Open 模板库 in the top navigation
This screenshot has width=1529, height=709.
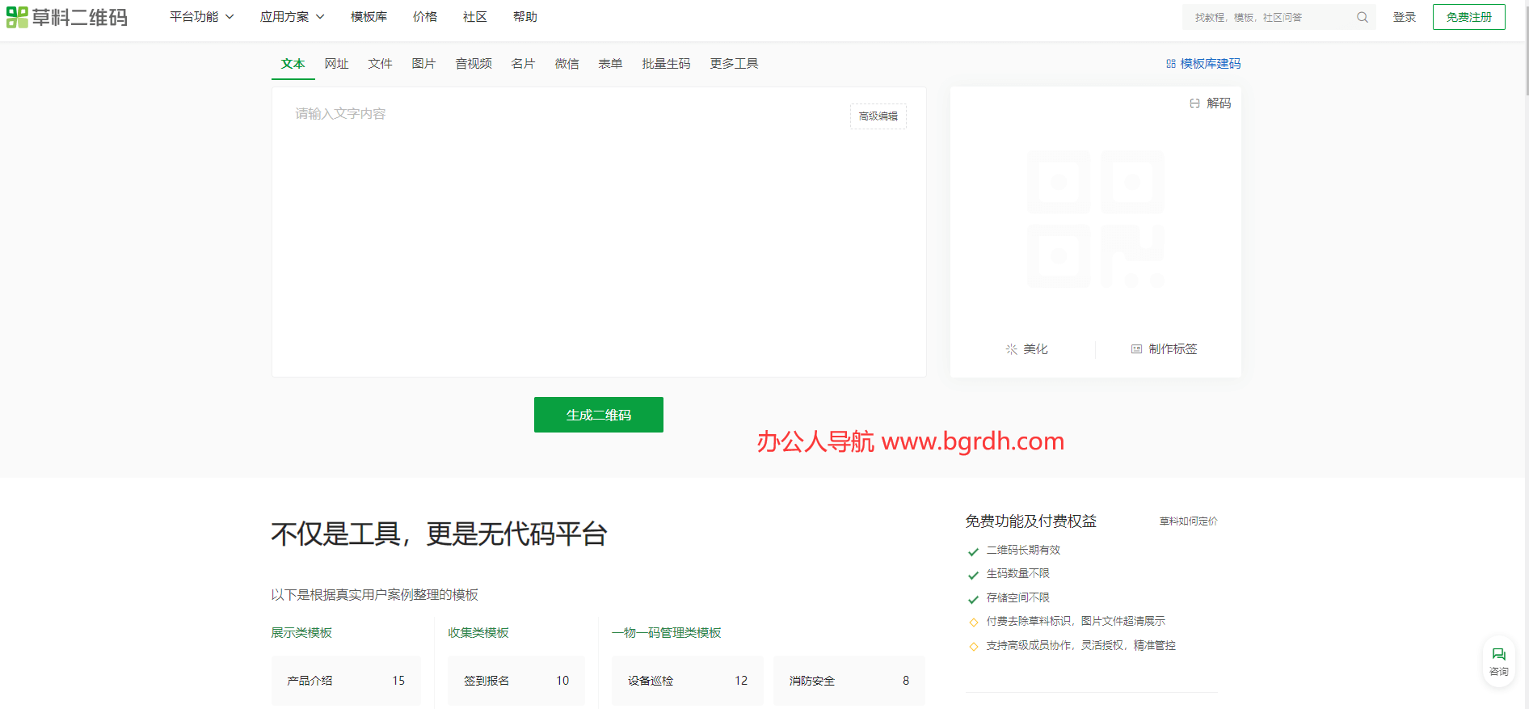tap(369, 17)
